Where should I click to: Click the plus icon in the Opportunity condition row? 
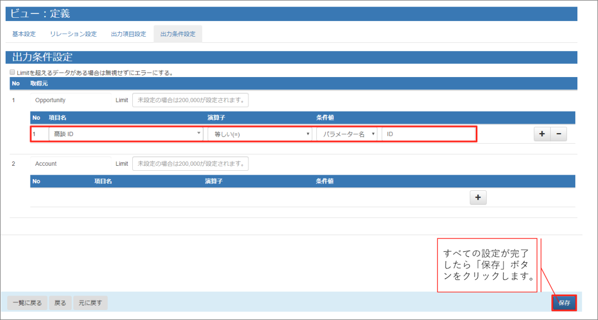point(542,134)
